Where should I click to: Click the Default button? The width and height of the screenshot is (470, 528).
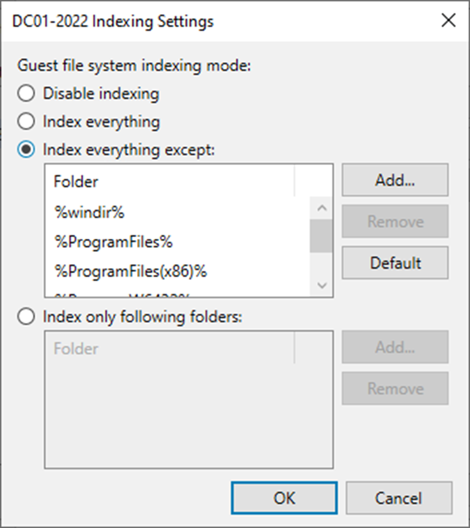tap(395, 263)
